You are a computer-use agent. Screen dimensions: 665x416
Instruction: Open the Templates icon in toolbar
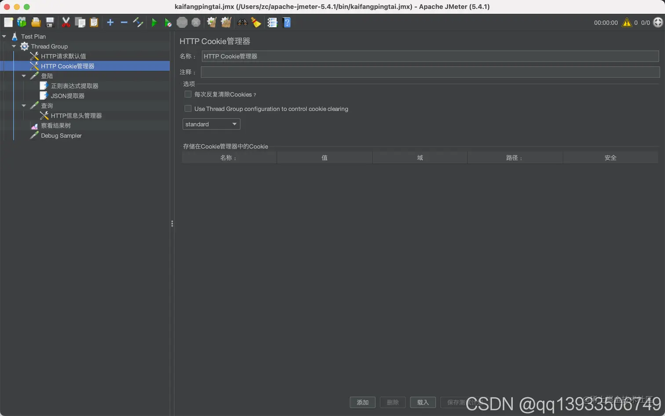tap(22, 22)
